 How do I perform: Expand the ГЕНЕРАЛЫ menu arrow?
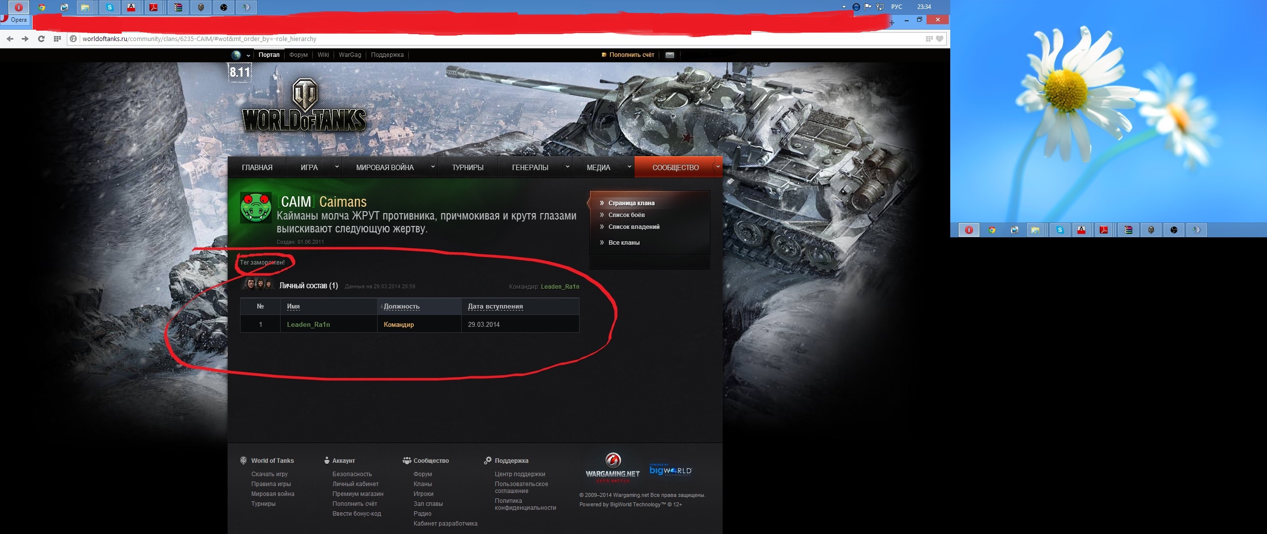(567, 167)
